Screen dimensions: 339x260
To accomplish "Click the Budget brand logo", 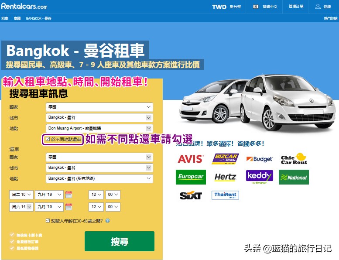I will click(x=260, y=159).
